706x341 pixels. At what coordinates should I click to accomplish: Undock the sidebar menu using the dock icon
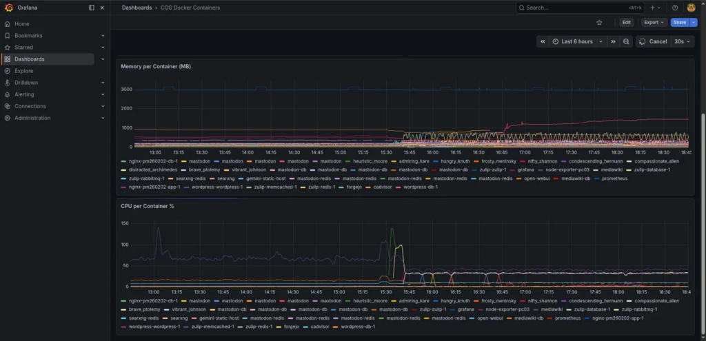pyautogui.click(x=92, y=8)
